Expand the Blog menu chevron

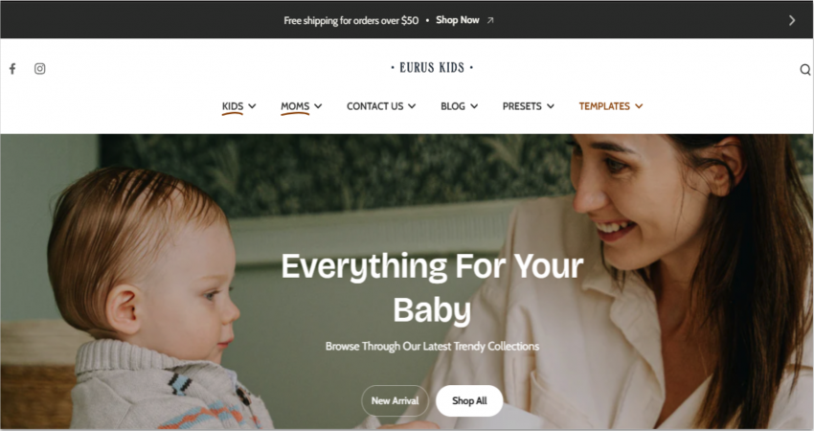point(474,106)
